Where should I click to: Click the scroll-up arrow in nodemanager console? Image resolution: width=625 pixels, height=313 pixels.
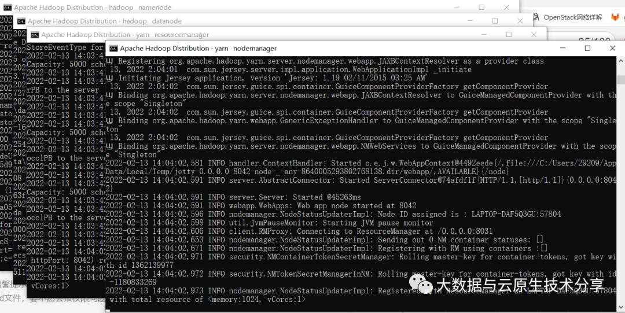click(620, 60)
